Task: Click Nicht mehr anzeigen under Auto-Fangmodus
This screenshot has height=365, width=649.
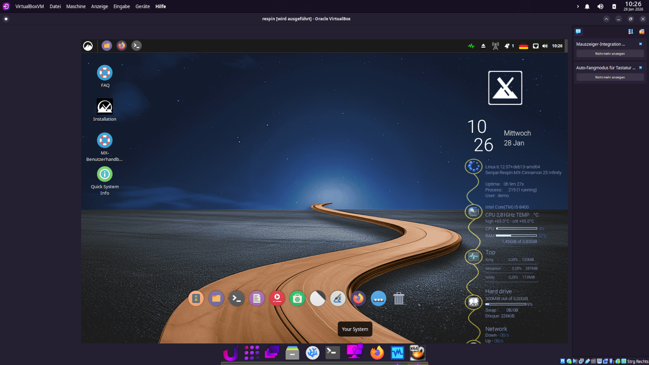Action: point(610,77)
